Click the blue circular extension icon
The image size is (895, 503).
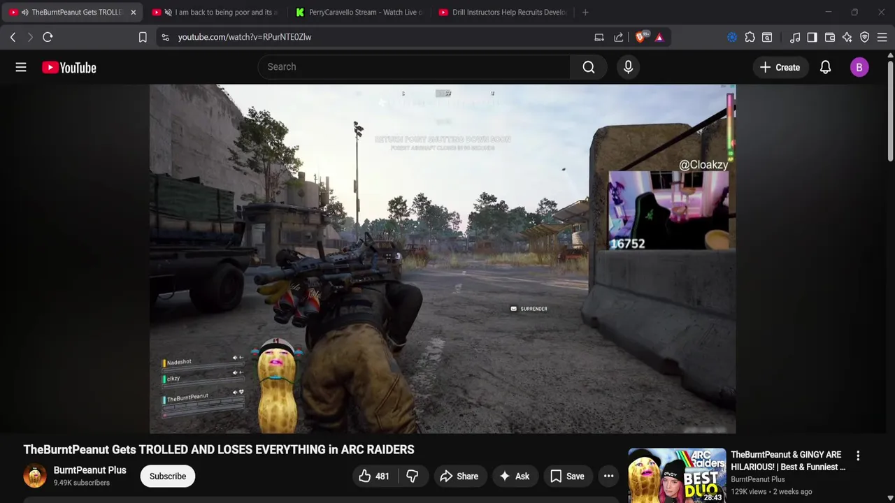click(x=732, y=37)
